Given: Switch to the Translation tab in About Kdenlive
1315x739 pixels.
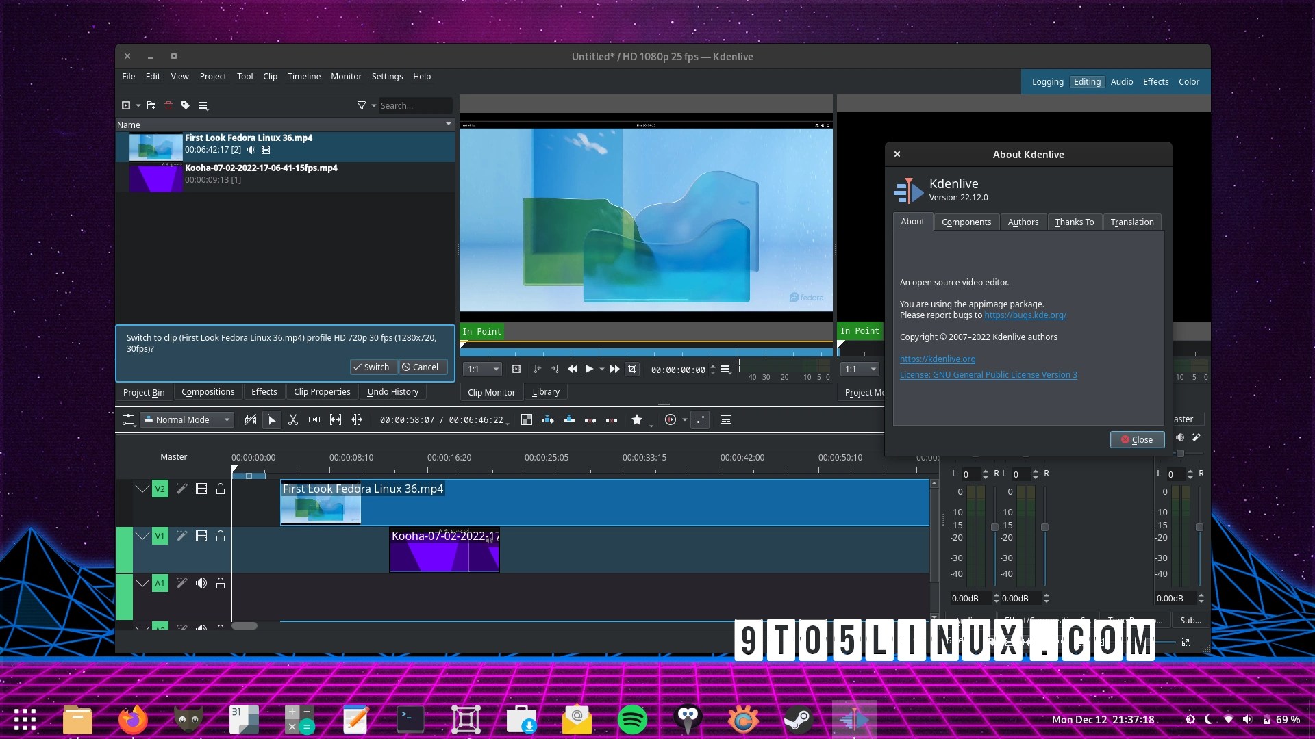Looking at the screenshot, I should point(1131,222).
